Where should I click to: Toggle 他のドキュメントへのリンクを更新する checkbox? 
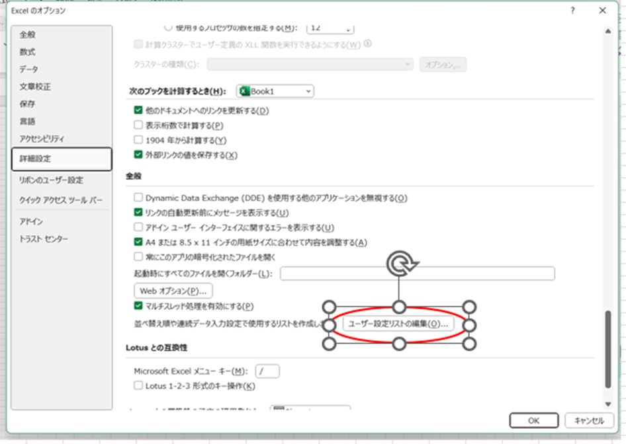click(x=138, y=110)
